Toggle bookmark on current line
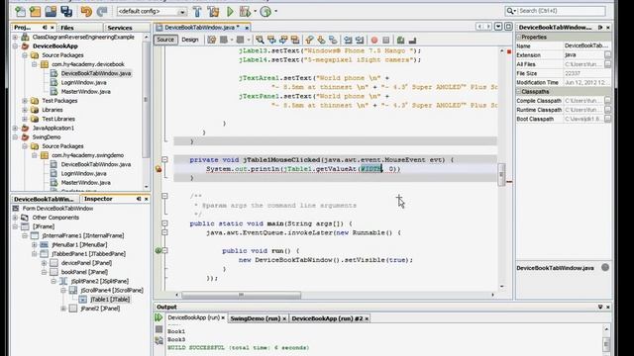The height and width of the screenshot is (356, 634). [x=333, y=40]
